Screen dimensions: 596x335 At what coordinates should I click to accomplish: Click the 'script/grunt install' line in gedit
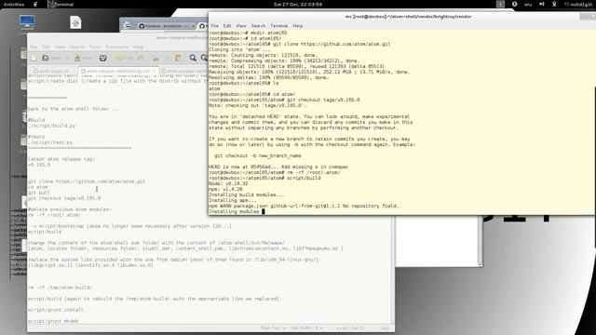point(56,310)
